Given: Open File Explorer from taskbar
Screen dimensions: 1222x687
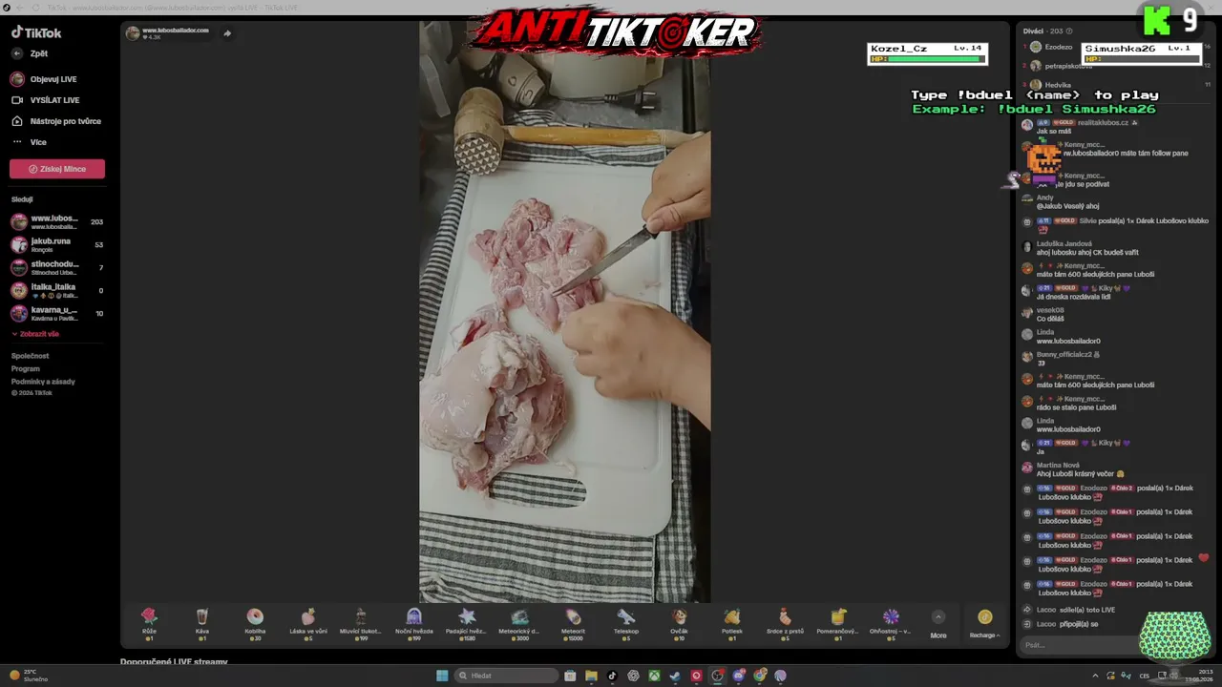Looking at the screenshot, I should pos(591,676).
